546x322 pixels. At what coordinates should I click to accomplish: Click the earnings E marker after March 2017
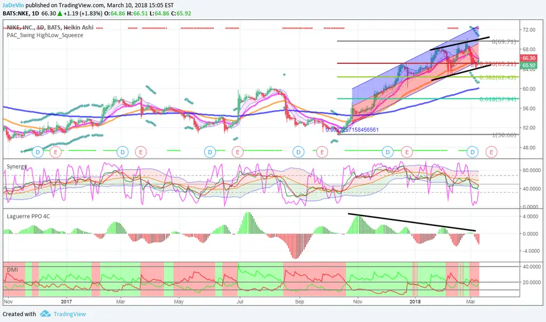click(141, 152)
